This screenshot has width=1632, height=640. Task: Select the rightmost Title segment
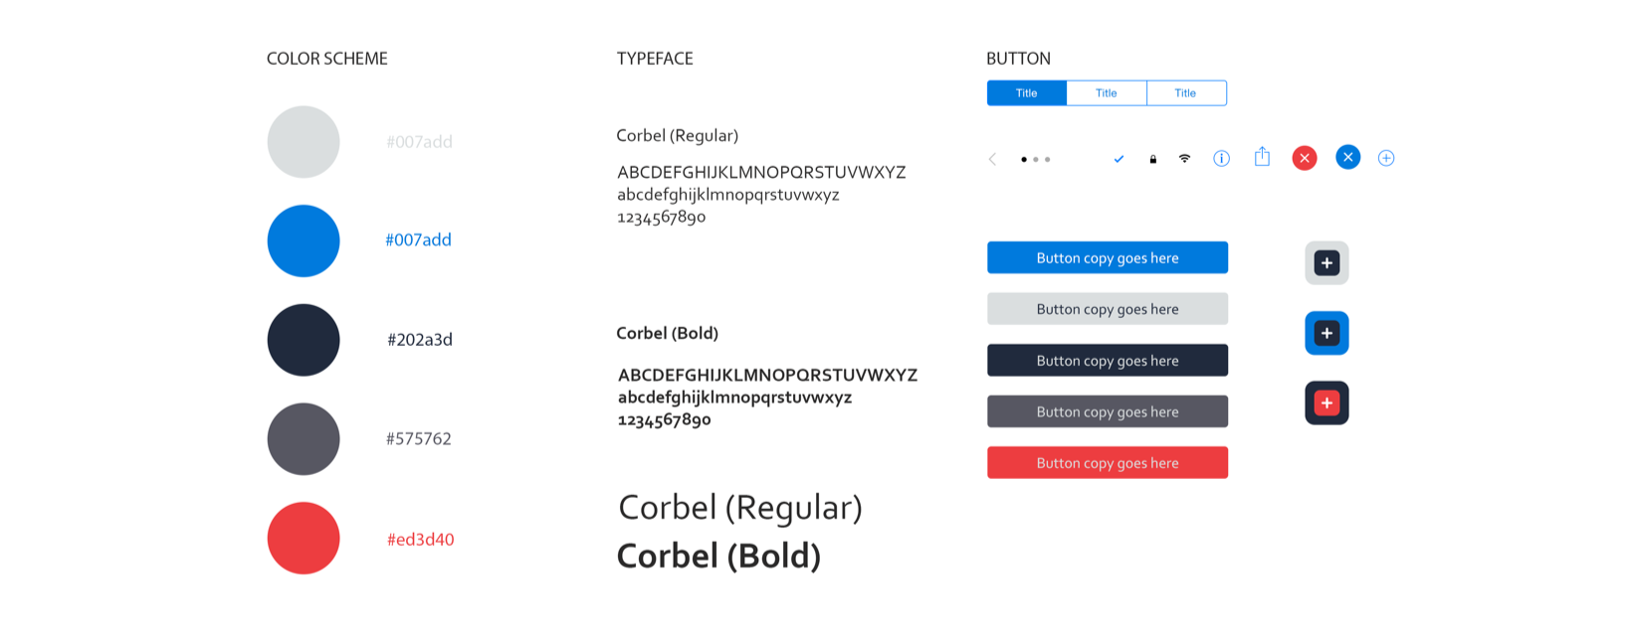point(1186,92)
